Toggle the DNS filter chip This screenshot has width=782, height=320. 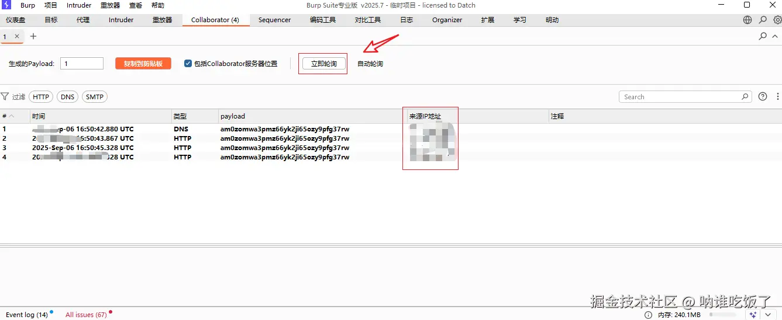point(68,97)
